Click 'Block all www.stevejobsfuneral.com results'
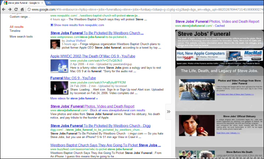This screenshot has width=264, height=159. pos(117,110)
